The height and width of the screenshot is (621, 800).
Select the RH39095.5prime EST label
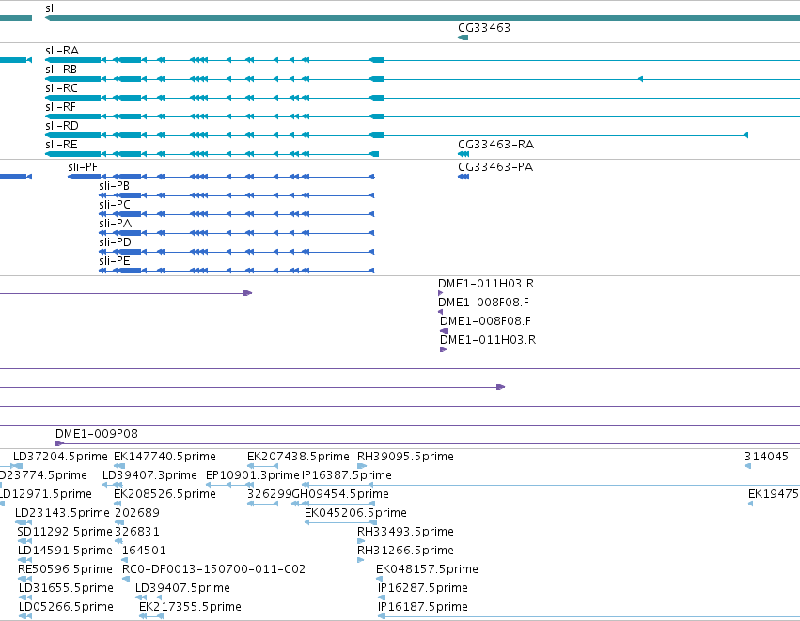tap(405, 457)
